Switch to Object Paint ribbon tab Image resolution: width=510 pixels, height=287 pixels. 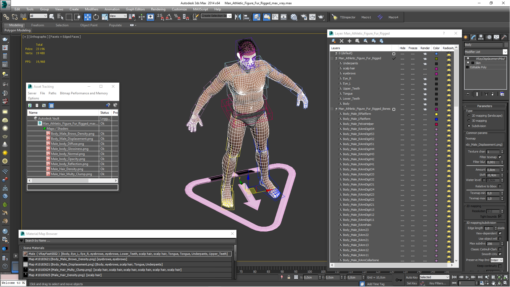89,25
